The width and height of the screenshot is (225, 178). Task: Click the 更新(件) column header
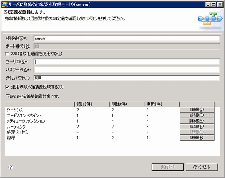pyautogui.click(x=162, y=104)
